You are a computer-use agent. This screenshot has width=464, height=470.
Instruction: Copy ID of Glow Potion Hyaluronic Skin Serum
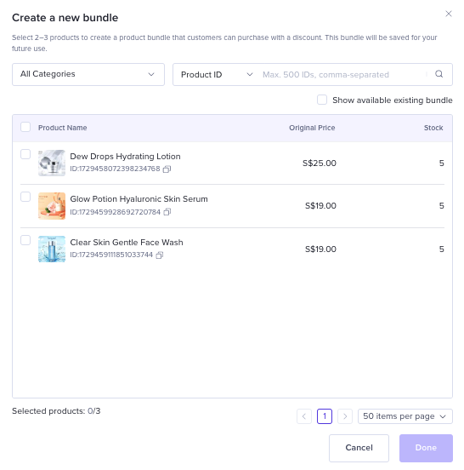[x=167, y=212]
